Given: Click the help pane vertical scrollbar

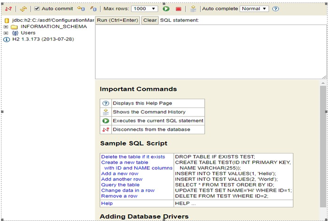Looking at the screenshot, I should click(323, 148).
